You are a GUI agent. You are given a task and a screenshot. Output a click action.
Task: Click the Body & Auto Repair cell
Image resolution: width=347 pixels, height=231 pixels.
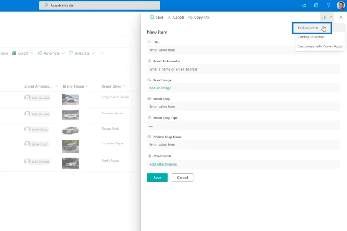pos(115,97)
